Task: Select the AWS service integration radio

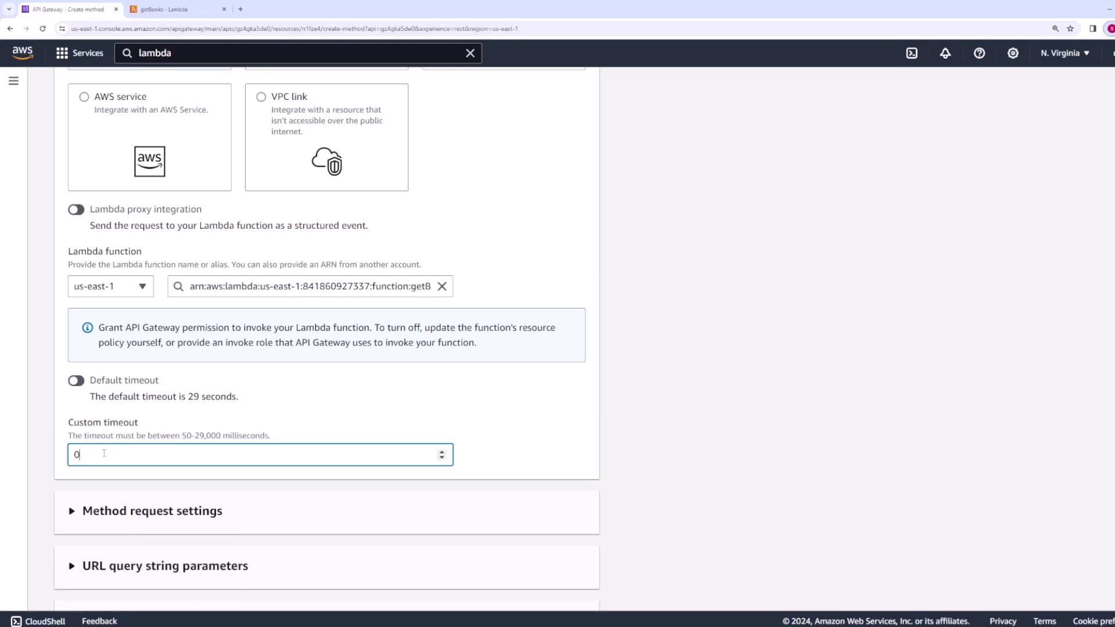Action: click(x=84, y=97)
